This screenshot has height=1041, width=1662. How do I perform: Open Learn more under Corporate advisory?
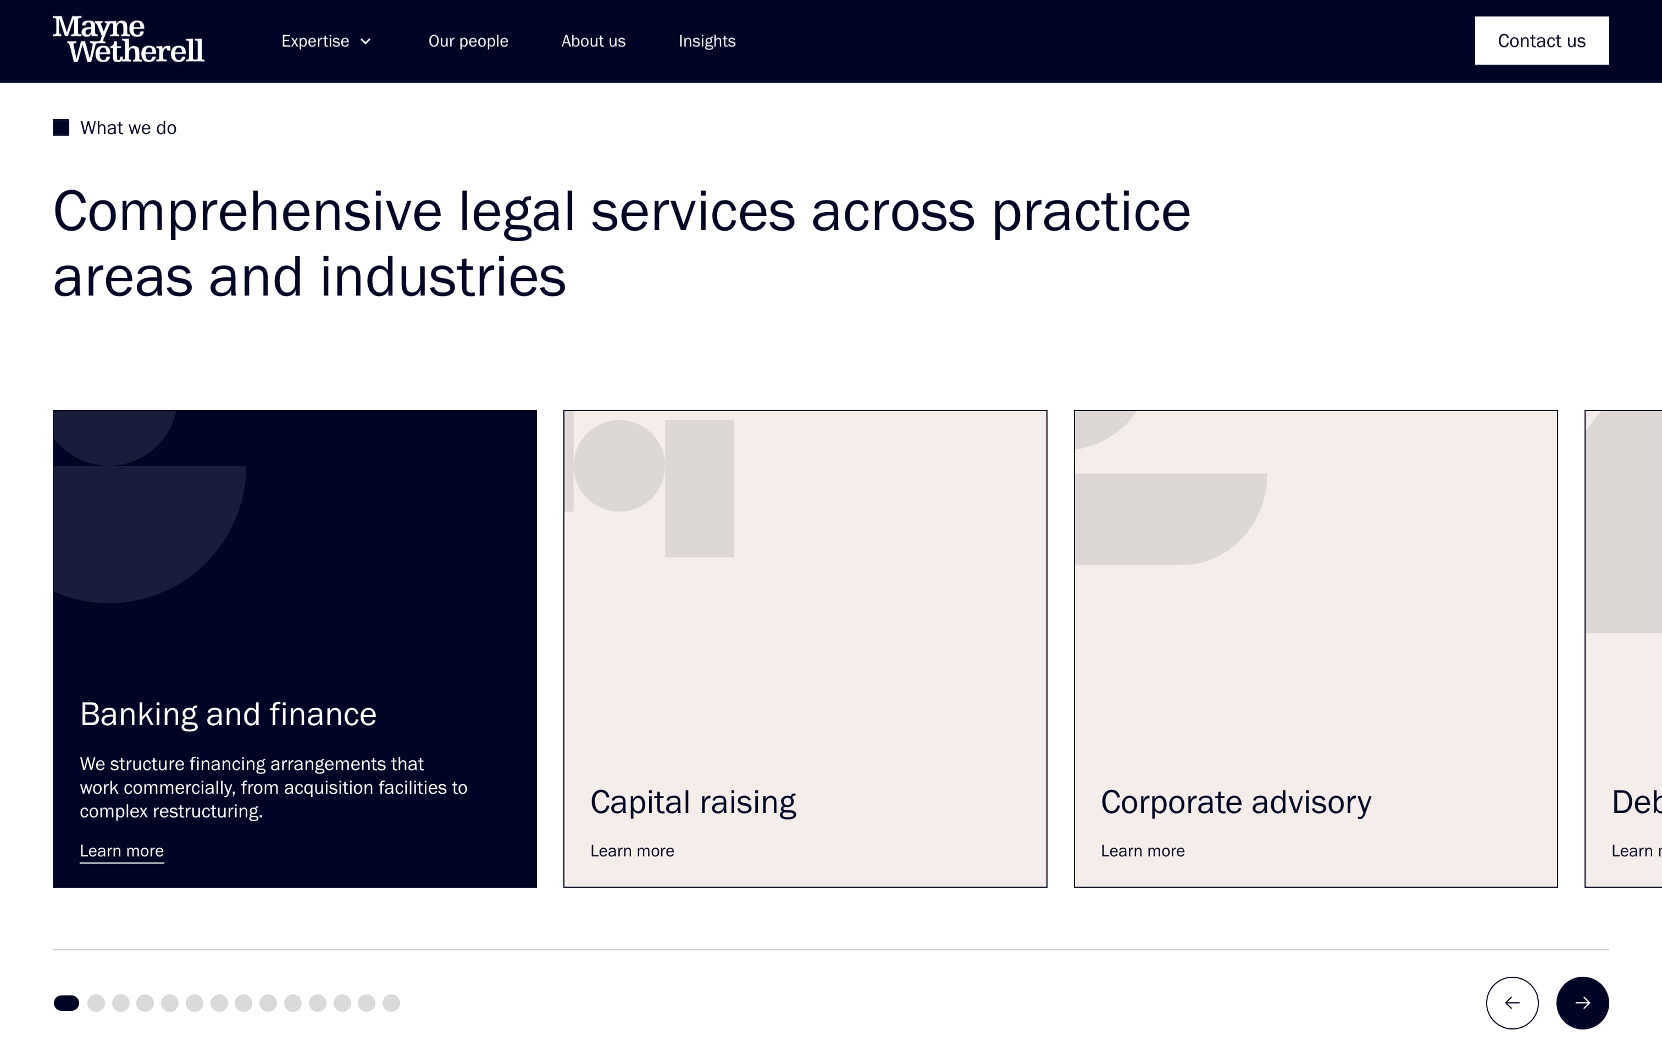pyautogui.click(x=1143, y=851)
